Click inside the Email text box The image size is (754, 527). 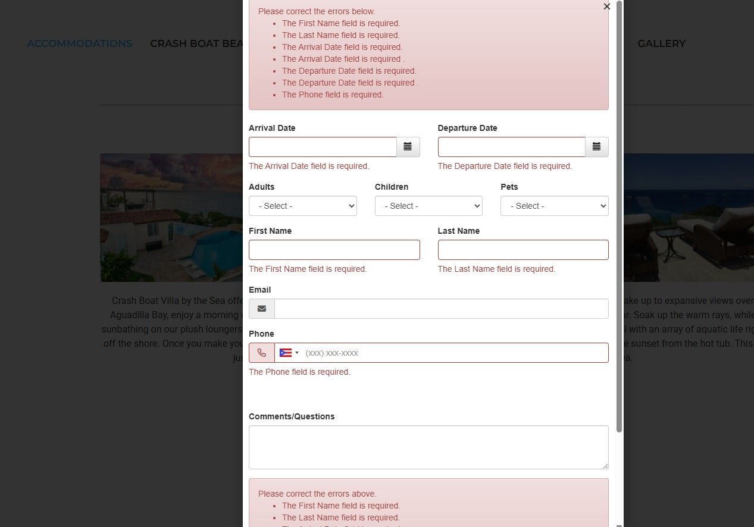pos(440,308)
